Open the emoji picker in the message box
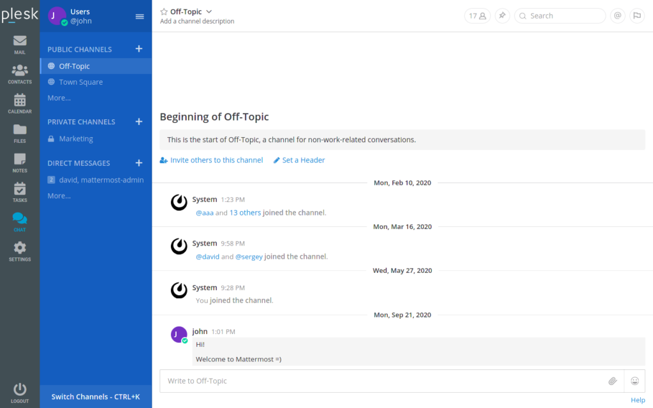 (635, 381)
